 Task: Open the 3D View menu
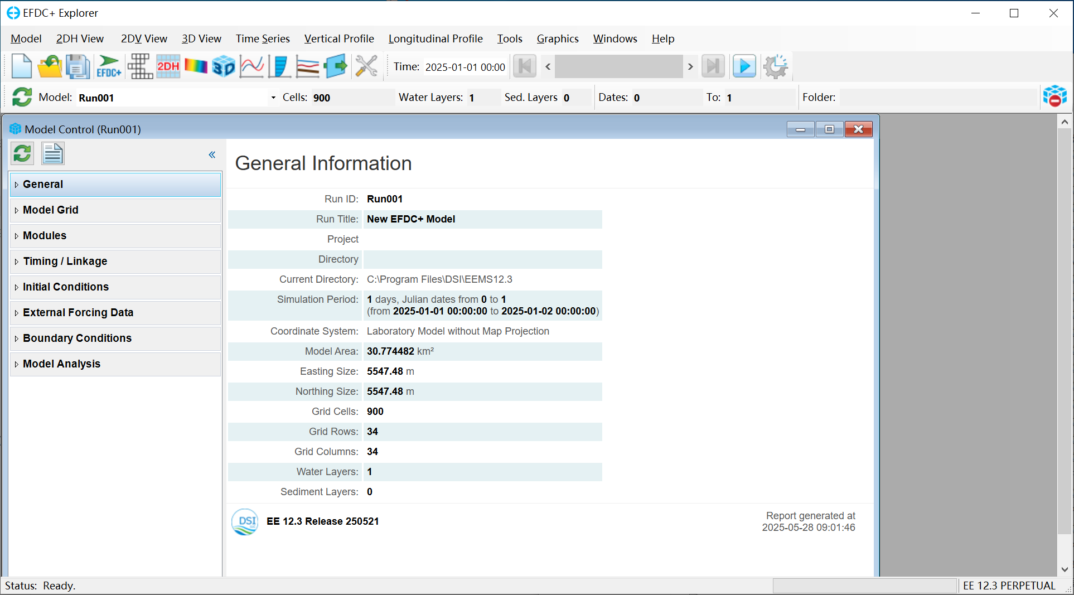pos(201,38)
